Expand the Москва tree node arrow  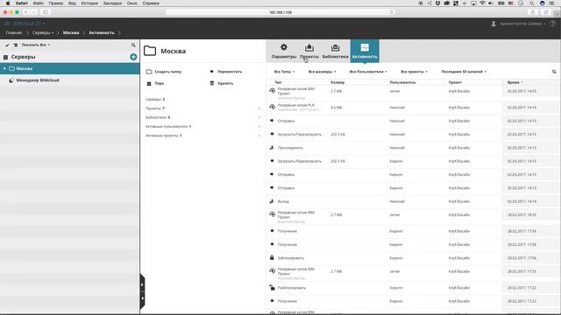pyautogui.click(x=4, y=68)
